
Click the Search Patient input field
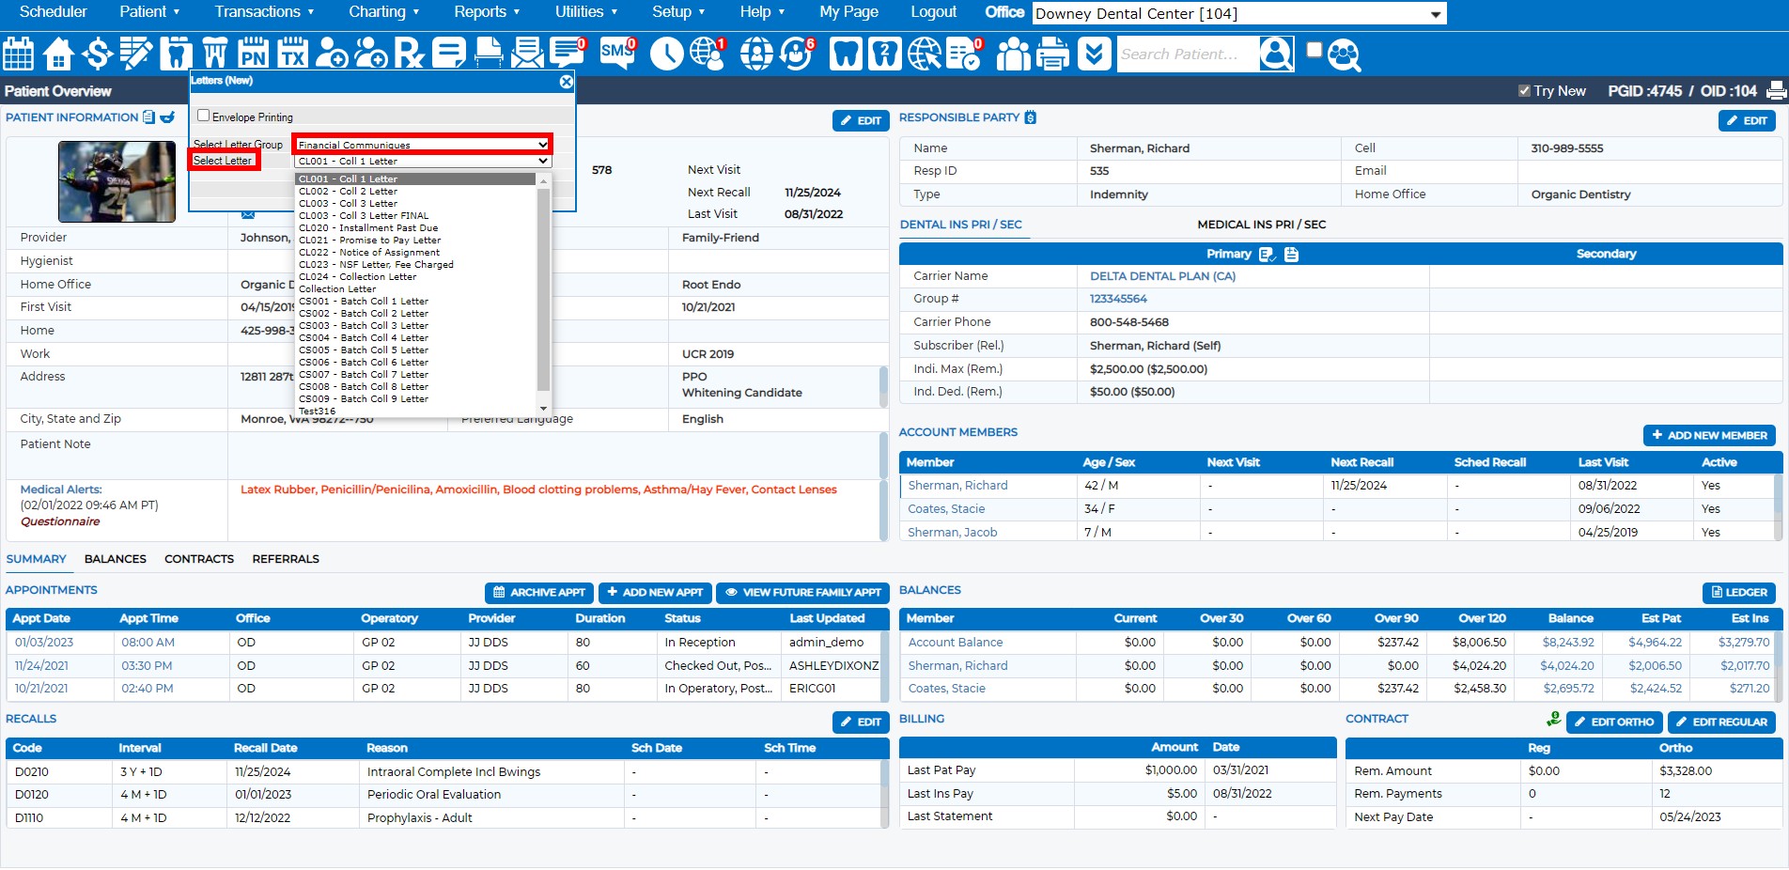pos(1187,54)
